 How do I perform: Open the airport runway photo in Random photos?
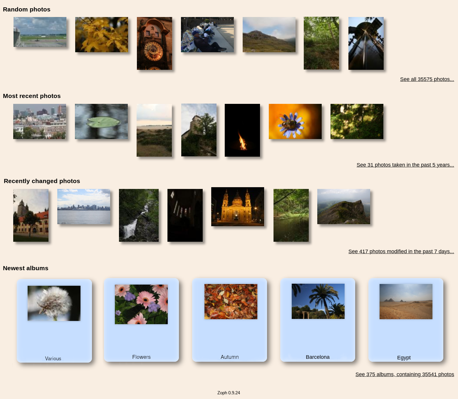point(40,32)
